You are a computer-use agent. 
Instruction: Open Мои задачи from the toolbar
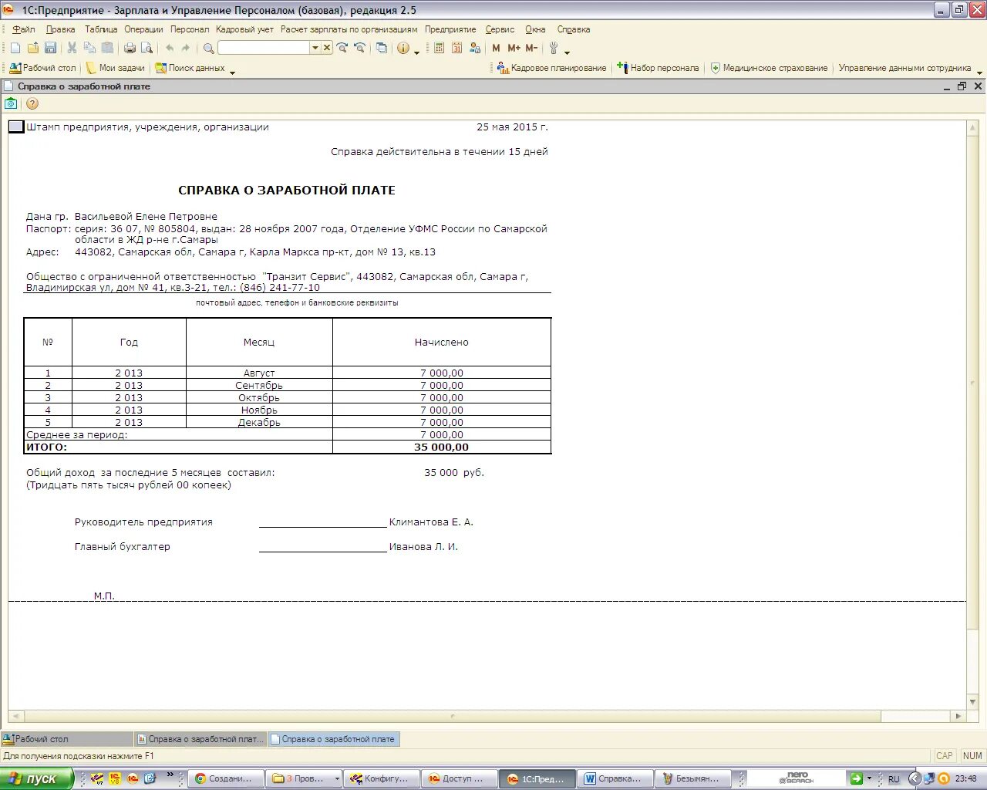116,68
